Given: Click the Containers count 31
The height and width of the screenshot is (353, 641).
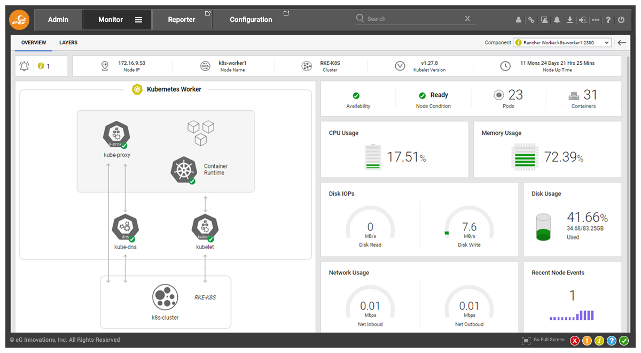Looking at the screenshot, I should 590,95.
